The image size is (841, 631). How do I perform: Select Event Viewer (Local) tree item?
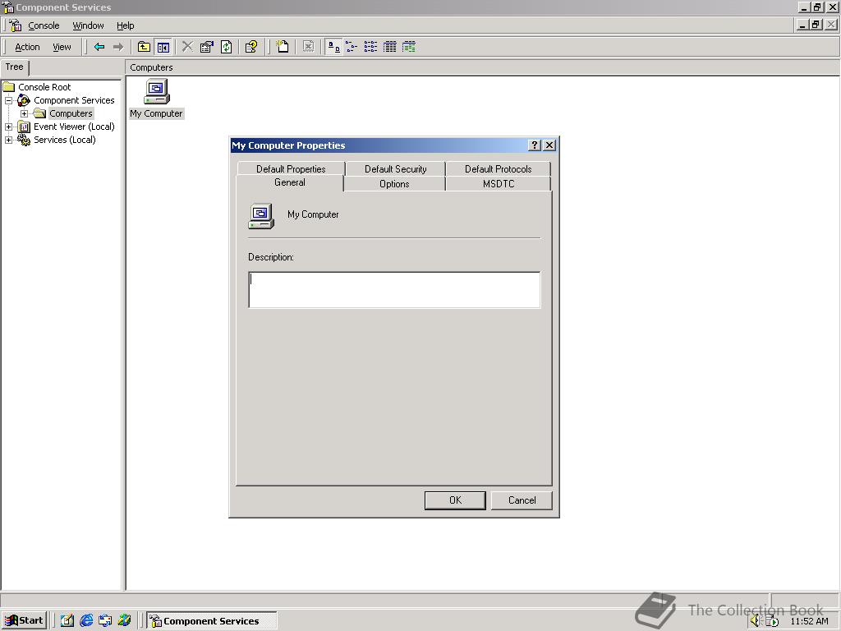(74, 127)
